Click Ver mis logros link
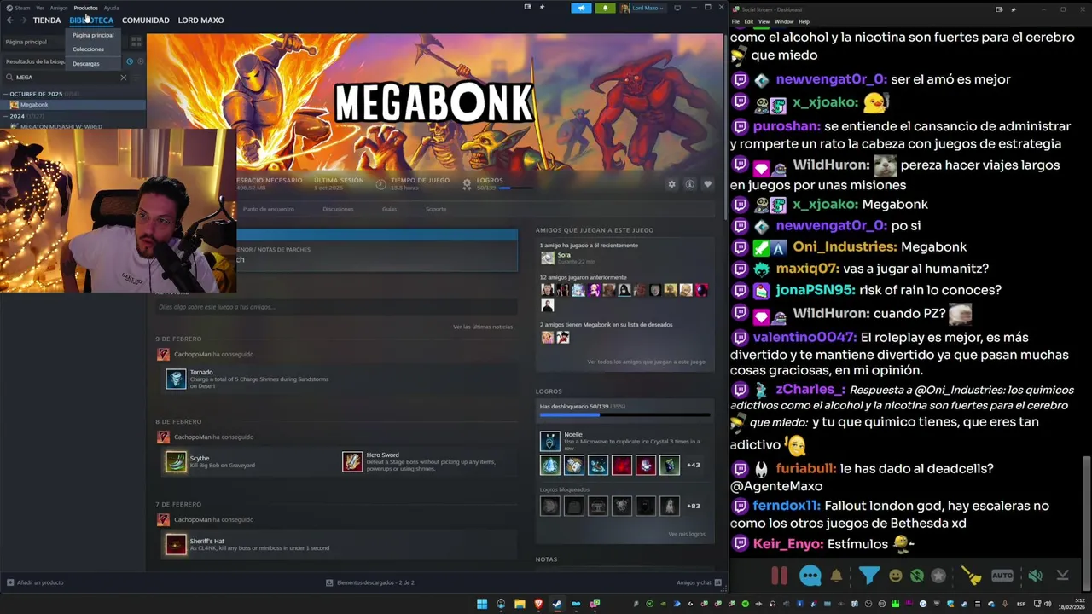This screenshot has width=1092, height=614. pos(687,534)
